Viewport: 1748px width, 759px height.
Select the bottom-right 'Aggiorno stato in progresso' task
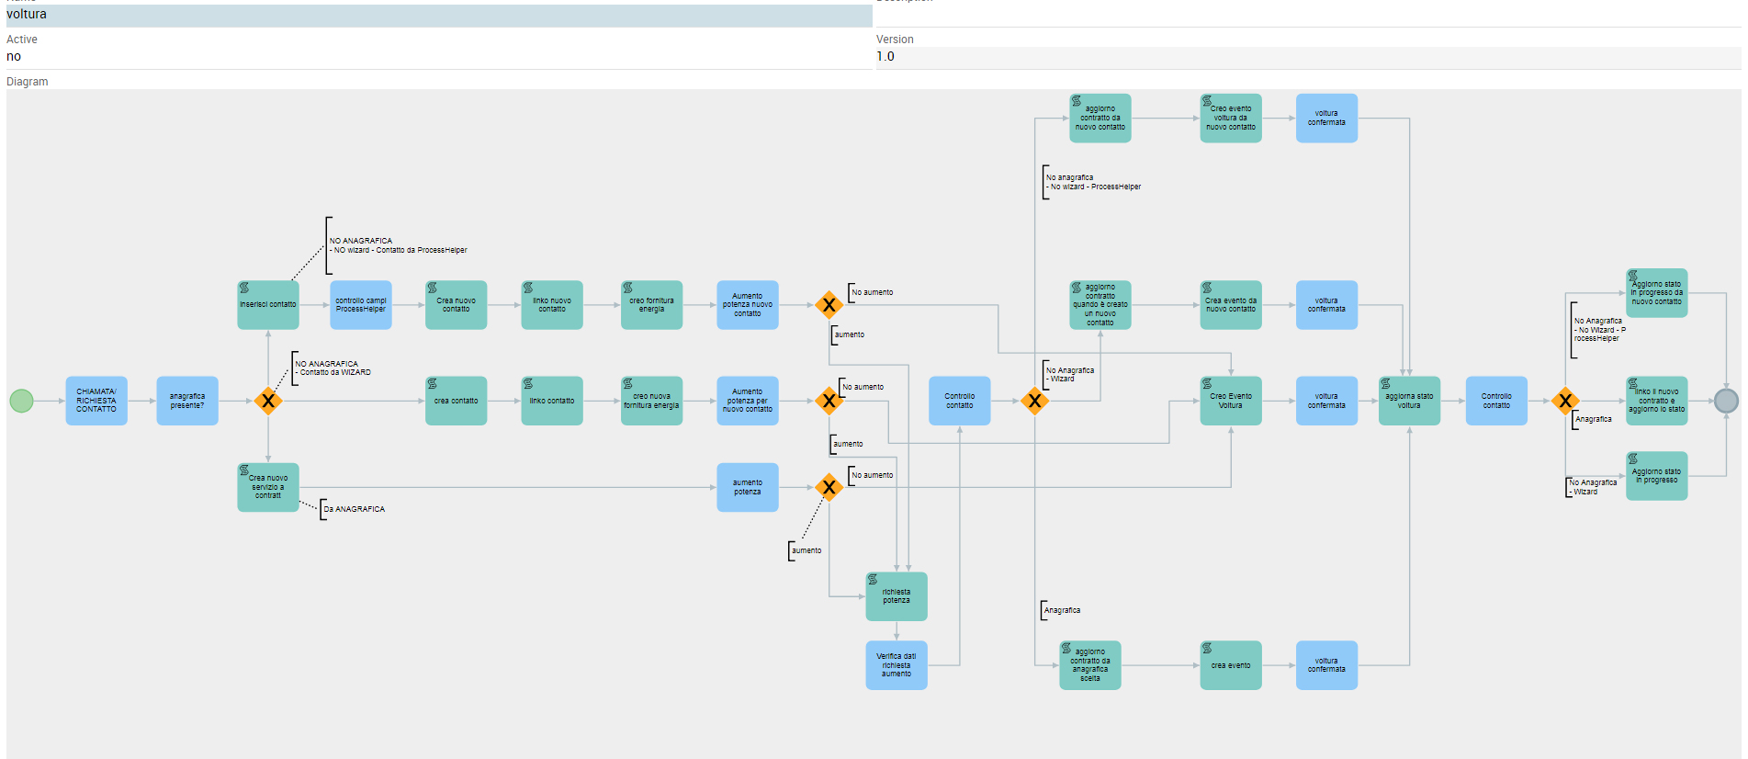(1657, 476)
